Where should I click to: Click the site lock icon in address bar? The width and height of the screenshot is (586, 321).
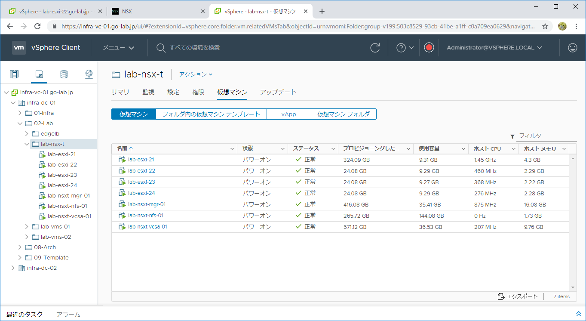click(x=55, y=26)
